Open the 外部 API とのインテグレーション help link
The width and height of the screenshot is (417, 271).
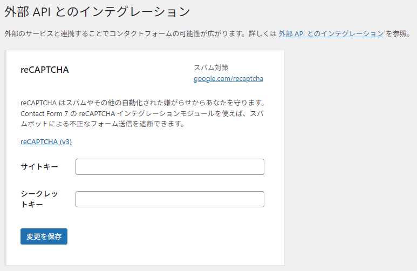point(331,33)
